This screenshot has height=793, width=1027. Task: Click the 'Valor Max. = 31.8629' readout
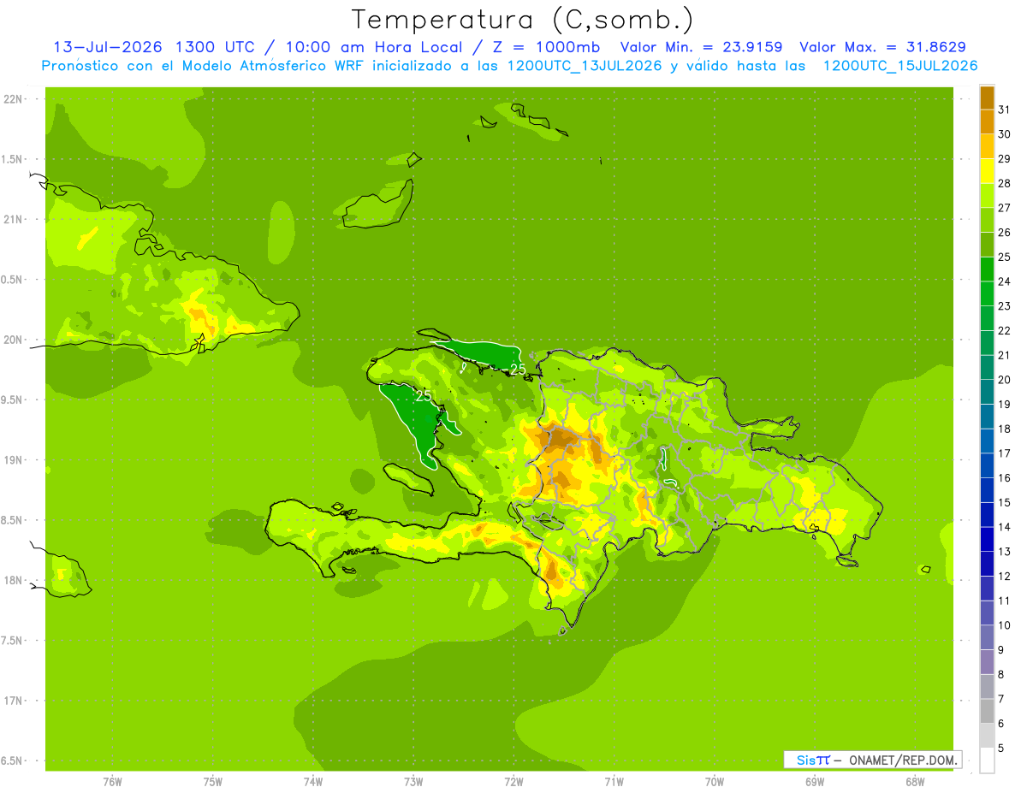pyautogui.click(x=883, y=47)
